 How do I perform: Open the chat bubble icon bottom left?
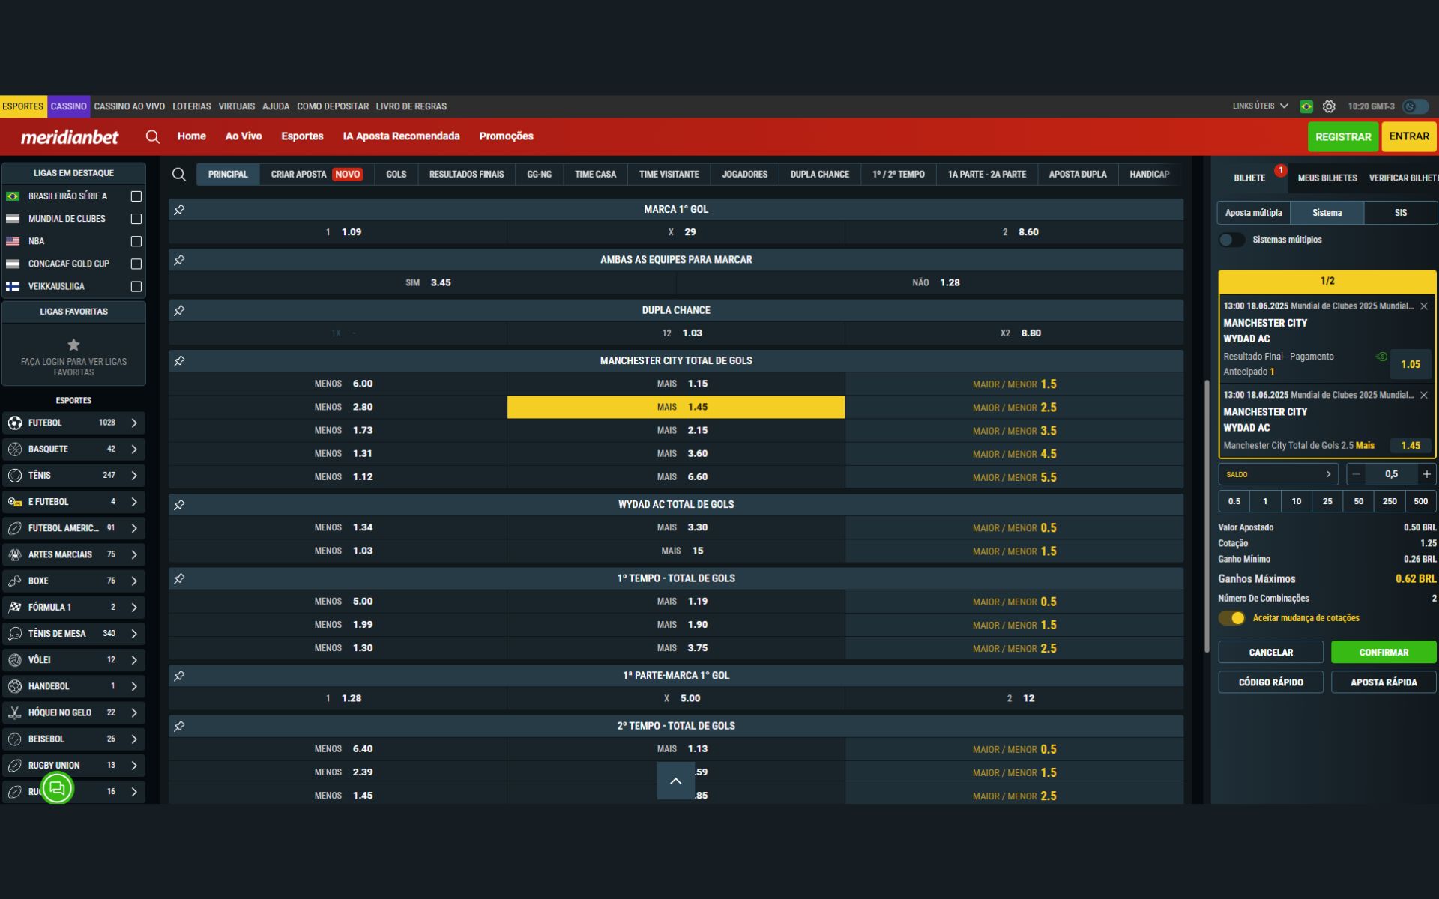coord(56,789)
